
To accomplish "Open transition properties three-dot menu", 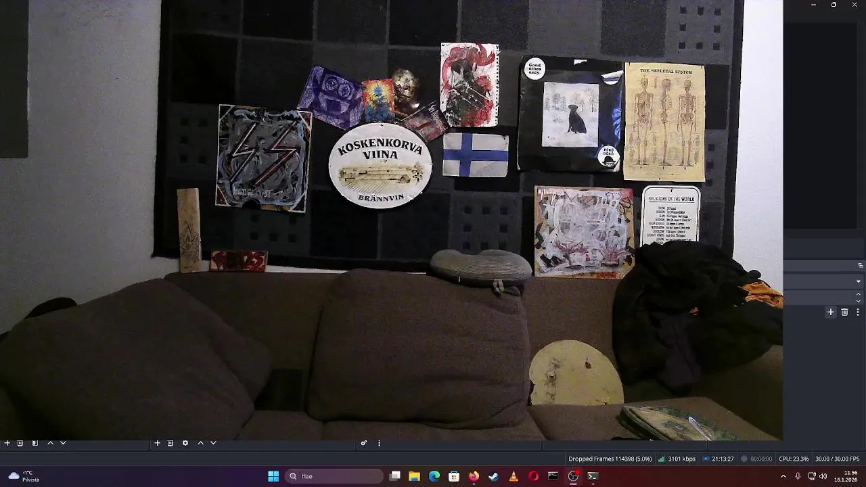I will pos(858,312).
